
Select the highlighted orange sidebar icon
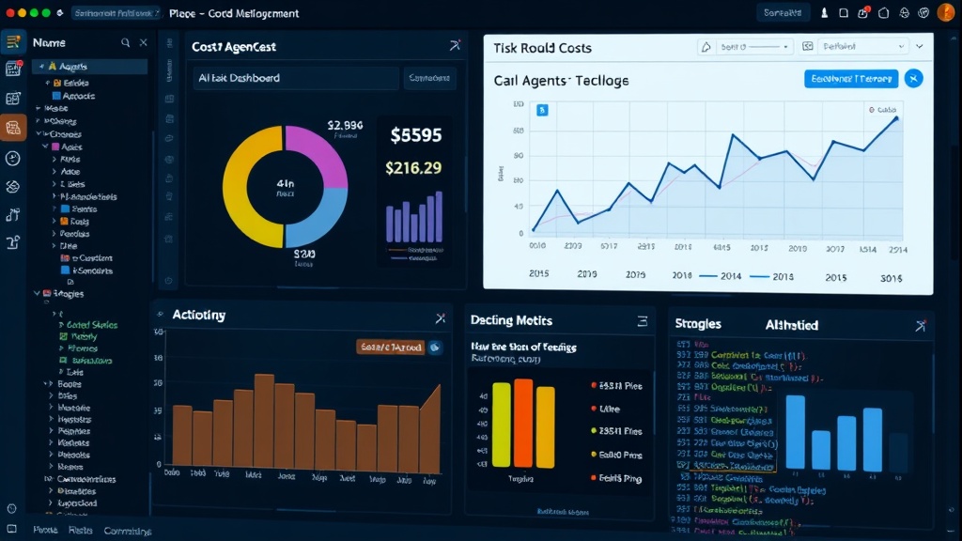[x=13, y=128]
